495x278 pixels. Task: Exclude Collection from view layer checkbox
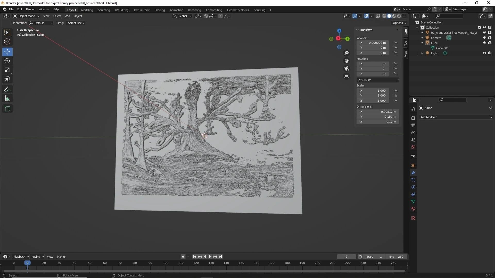(480, 27)
